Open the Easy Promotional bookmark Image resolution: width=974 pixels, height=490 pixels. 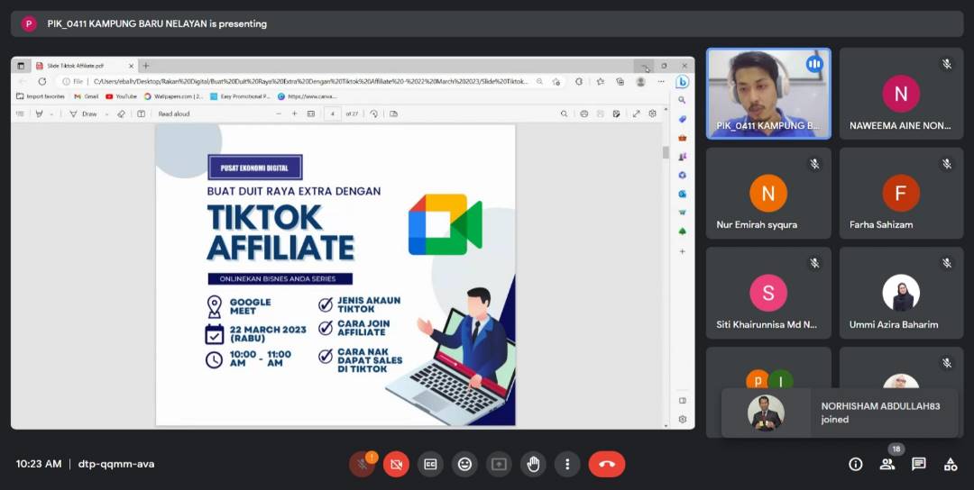(240, 96)
